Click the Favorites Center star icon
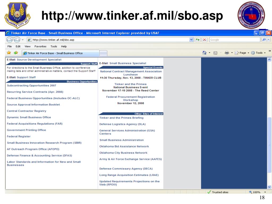The height and width of the screenshot is (204, 272). pyautogui.click(x=9, y=53)
